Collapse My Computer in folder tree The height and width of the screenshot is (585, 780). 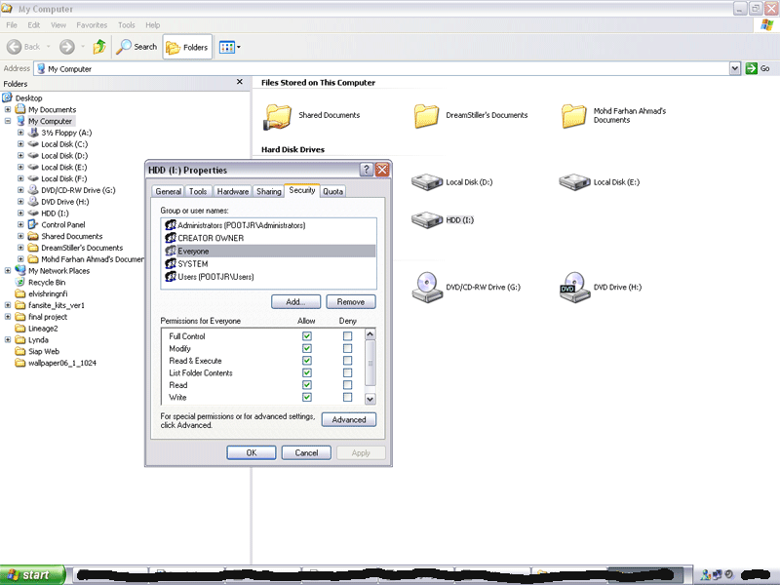click(8, 121)
